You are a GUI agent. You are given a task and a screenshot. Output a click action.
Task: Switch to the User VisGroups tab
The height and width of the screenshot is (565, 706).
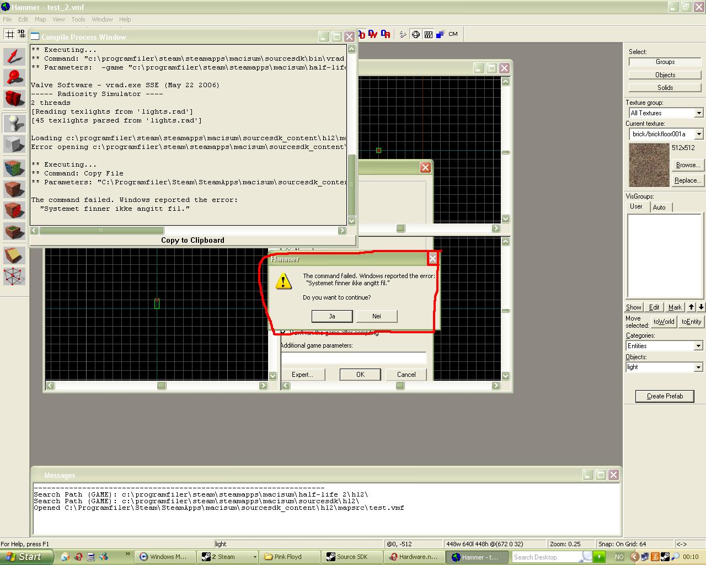point(637,207)
